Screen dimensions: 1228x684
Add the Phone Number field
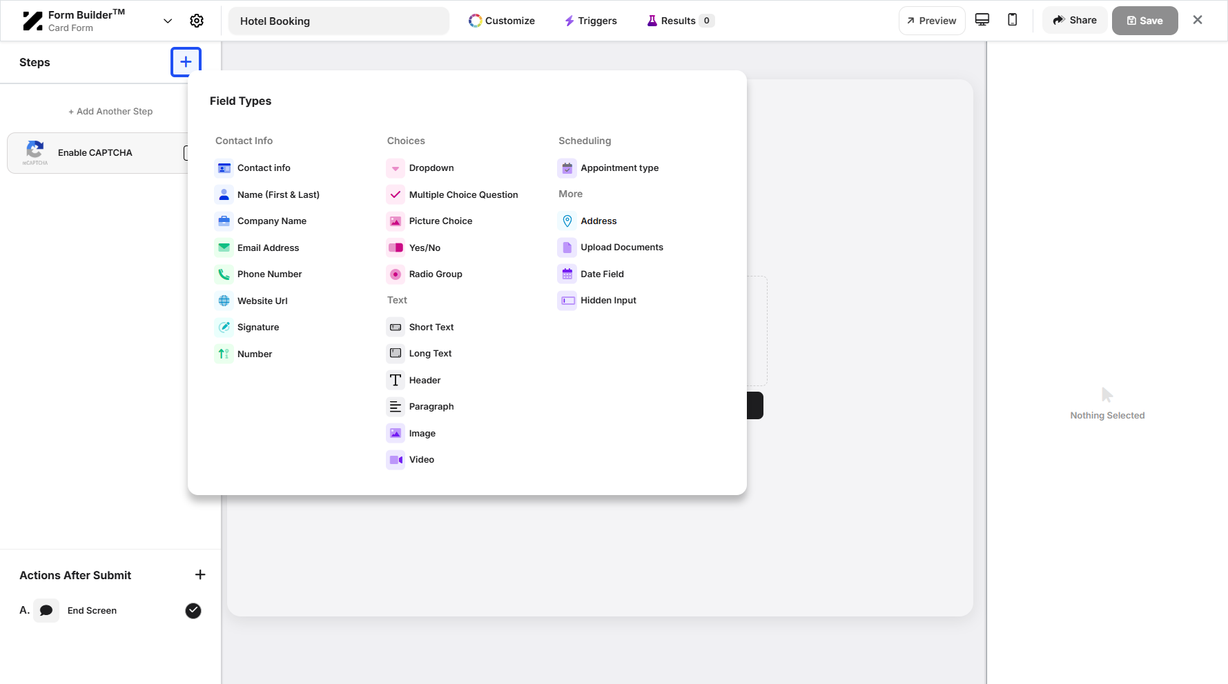pos(258,274)
